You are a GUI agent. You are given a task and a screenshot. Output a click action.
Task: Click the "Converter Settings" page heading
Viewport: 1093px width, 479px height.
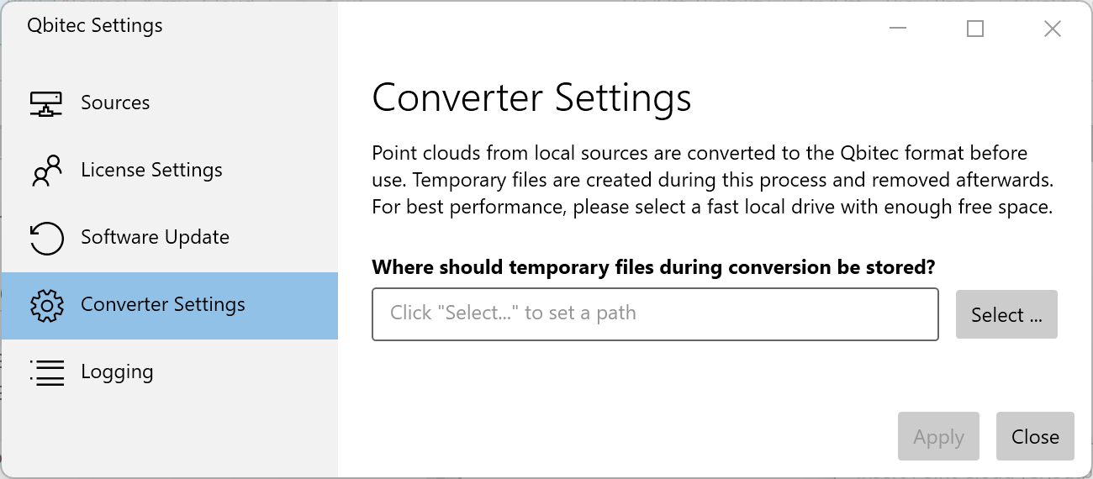point(531,97)
